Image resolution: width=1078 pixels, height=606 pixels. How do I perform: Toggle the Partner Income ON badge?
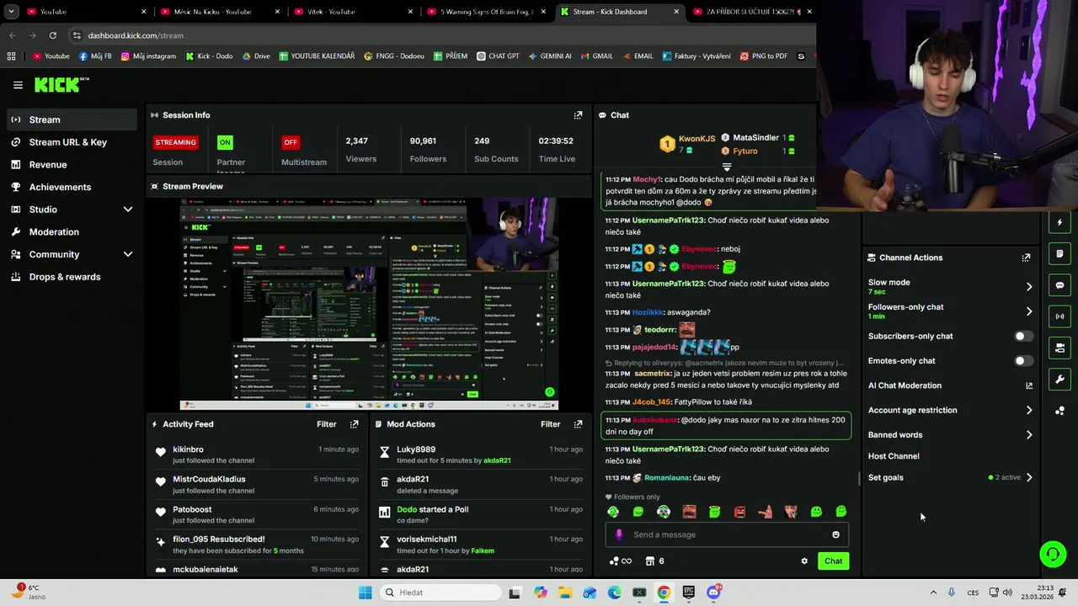pyautogui.click(x=225, y=142)
